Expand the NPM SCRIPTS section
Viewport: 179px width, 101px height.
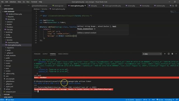point(8,97)
